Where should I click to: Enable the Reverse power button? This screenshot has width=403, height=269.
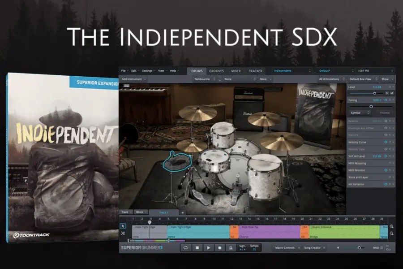(386, 121)
